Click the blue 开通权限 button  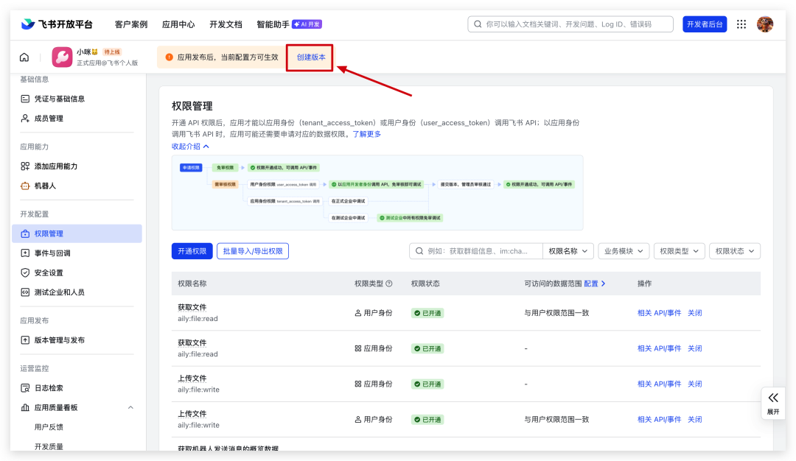click(x=192, y=251)
